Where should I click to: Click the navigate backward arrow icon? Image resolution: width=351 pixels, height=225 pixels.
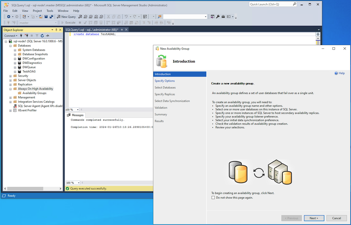(9, 17)
